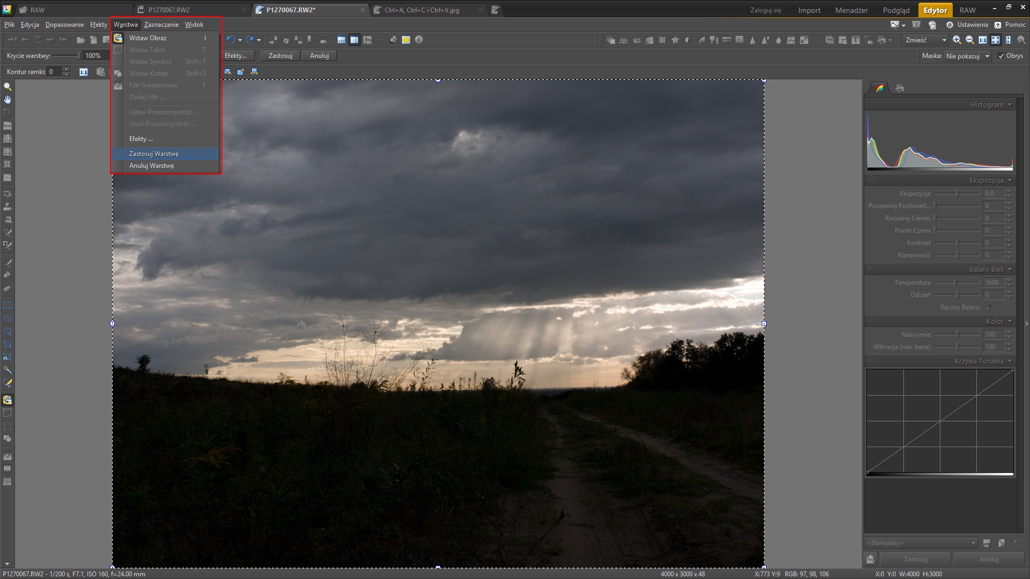Toggle fit-to-screen view button

pyautogui.click(x=995, y=40)
